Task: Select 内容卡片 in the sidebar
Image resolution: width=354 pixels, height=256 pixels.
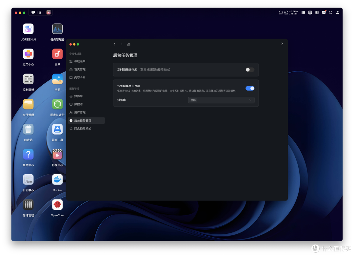Action: point(86,77)
